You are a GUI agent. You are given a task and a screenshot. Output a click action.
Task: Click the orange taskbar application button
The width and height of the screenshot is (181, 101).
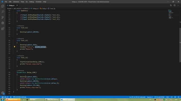(x=13, y=100)
